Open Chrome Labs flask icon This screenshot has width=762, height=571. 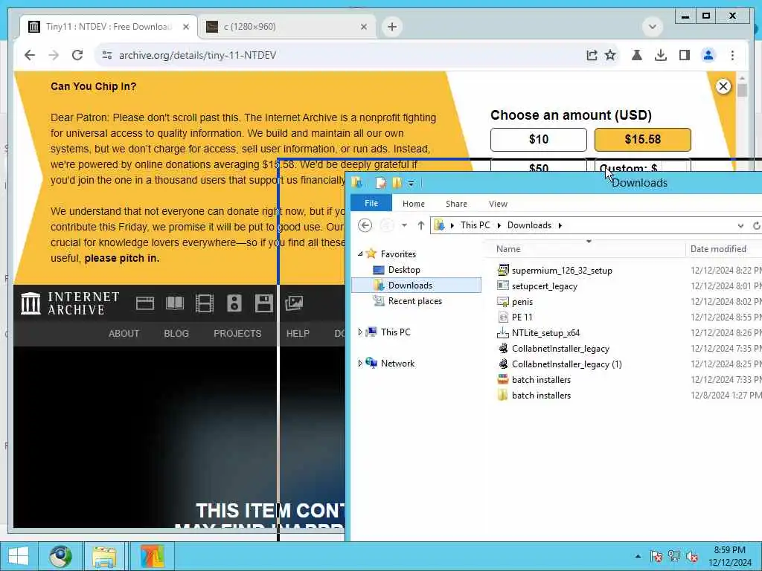click(x=637, y=55)
